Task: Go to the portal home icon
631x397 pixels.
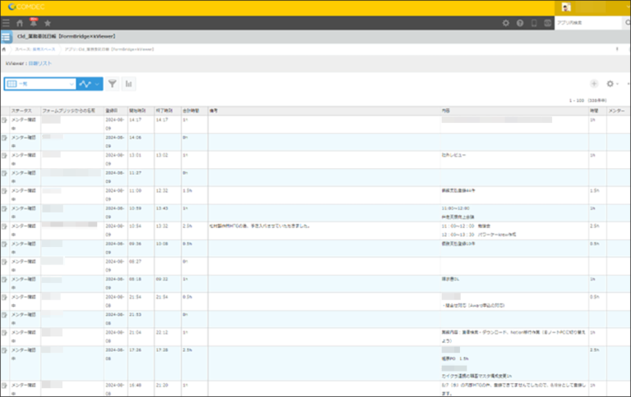Action: [21, 23]
